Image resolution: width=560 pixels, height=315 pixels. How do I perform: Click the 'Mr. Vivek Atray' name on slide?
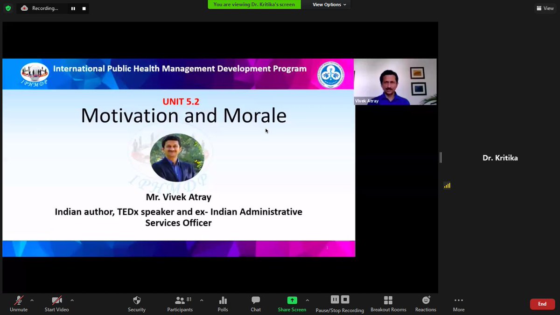pos(179,197)
